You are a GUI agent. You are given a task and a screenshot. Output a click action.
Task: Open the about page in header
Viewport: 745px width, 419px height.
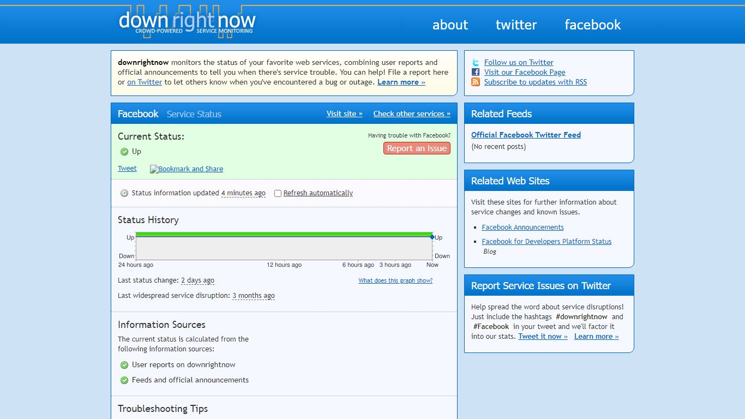coord(450,25)
